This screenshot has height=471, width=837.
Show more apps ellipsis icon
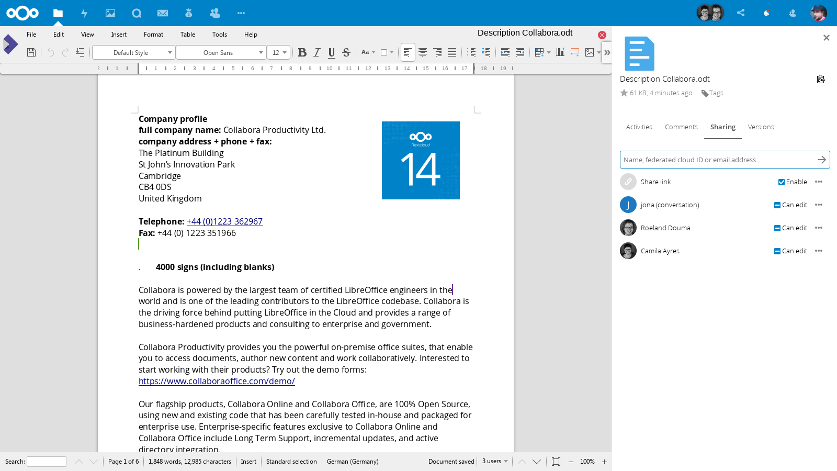[241, 13]
